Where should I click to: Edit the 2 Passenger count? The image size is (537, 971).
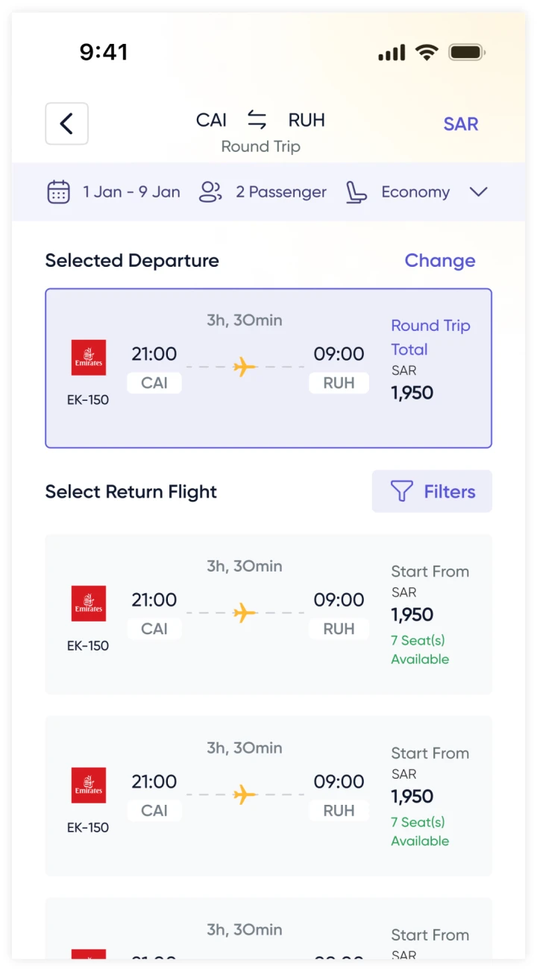[x=280, y=192]
